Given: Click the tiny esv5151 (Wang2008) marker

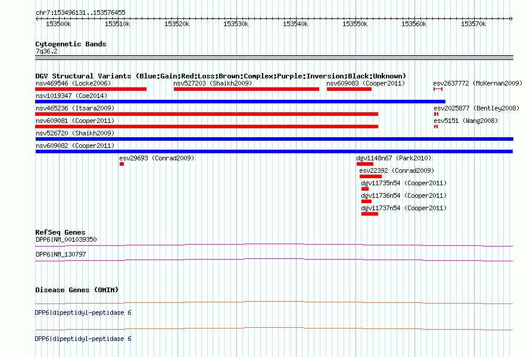Looking at the screenshot, I should coord(436,127).
